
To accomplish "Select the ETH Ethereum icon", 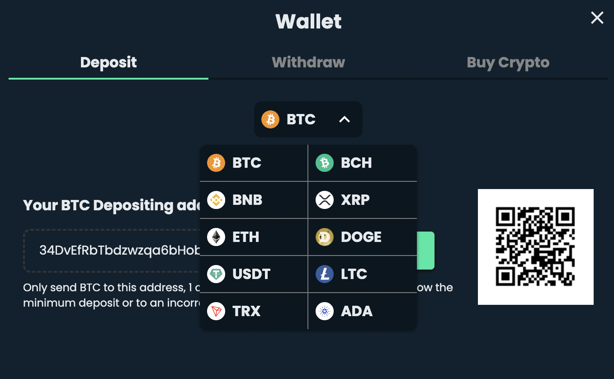I will click(x=216, y=237).
